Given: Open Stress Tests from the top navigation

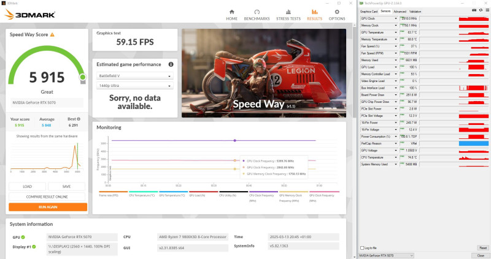Looking at the screenshot, I should pyautogui.click(x=288, y=15).
